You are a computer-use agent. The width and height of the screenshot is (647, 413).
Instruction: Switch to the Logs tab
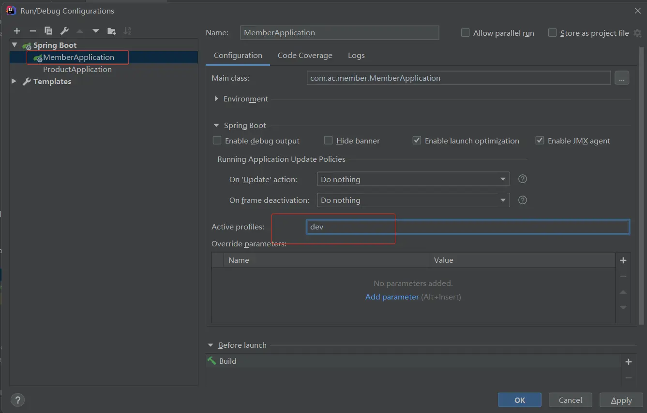click(x=356, y=56)
